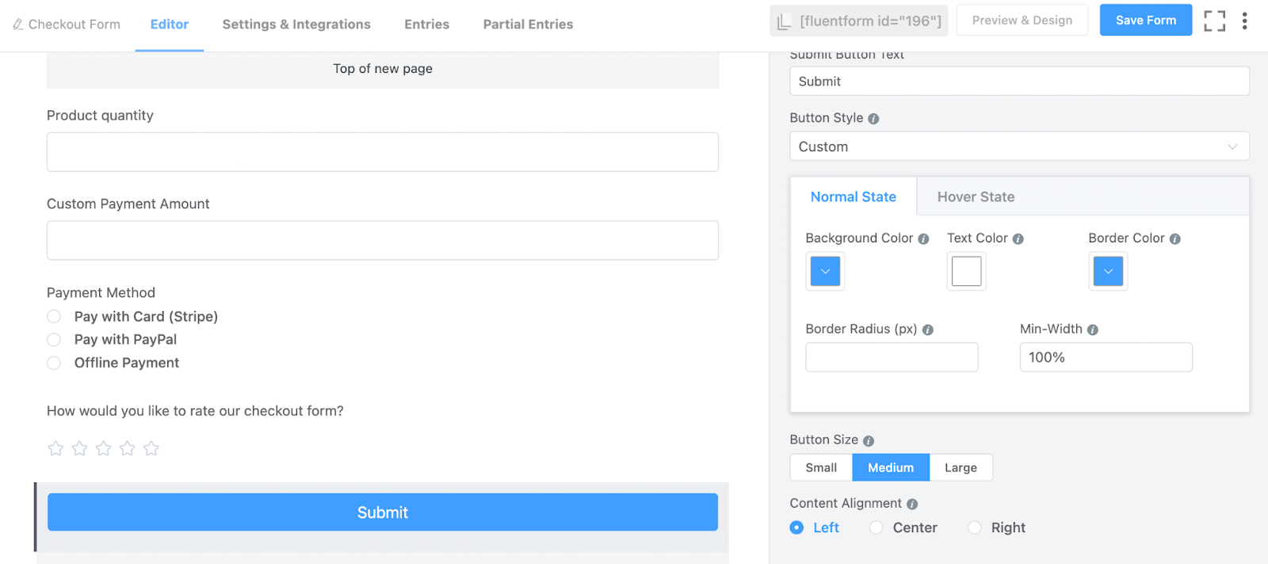Image resolution: width=1268 pixels, height=564 pixels.
Task: Open the three-dot more options menu
Action: [1244, 21]
